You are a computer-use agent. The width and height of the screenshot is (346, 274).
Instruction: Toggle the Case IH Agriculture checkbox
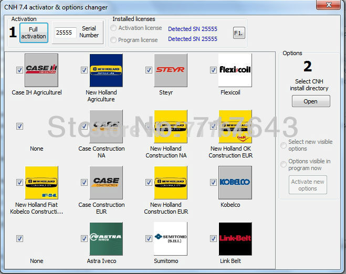pyautogui.click(x=19, y=70)
